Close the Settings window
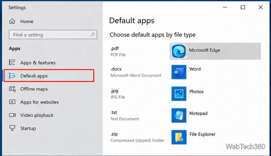271x156 pixels. [x=260, y=7]
